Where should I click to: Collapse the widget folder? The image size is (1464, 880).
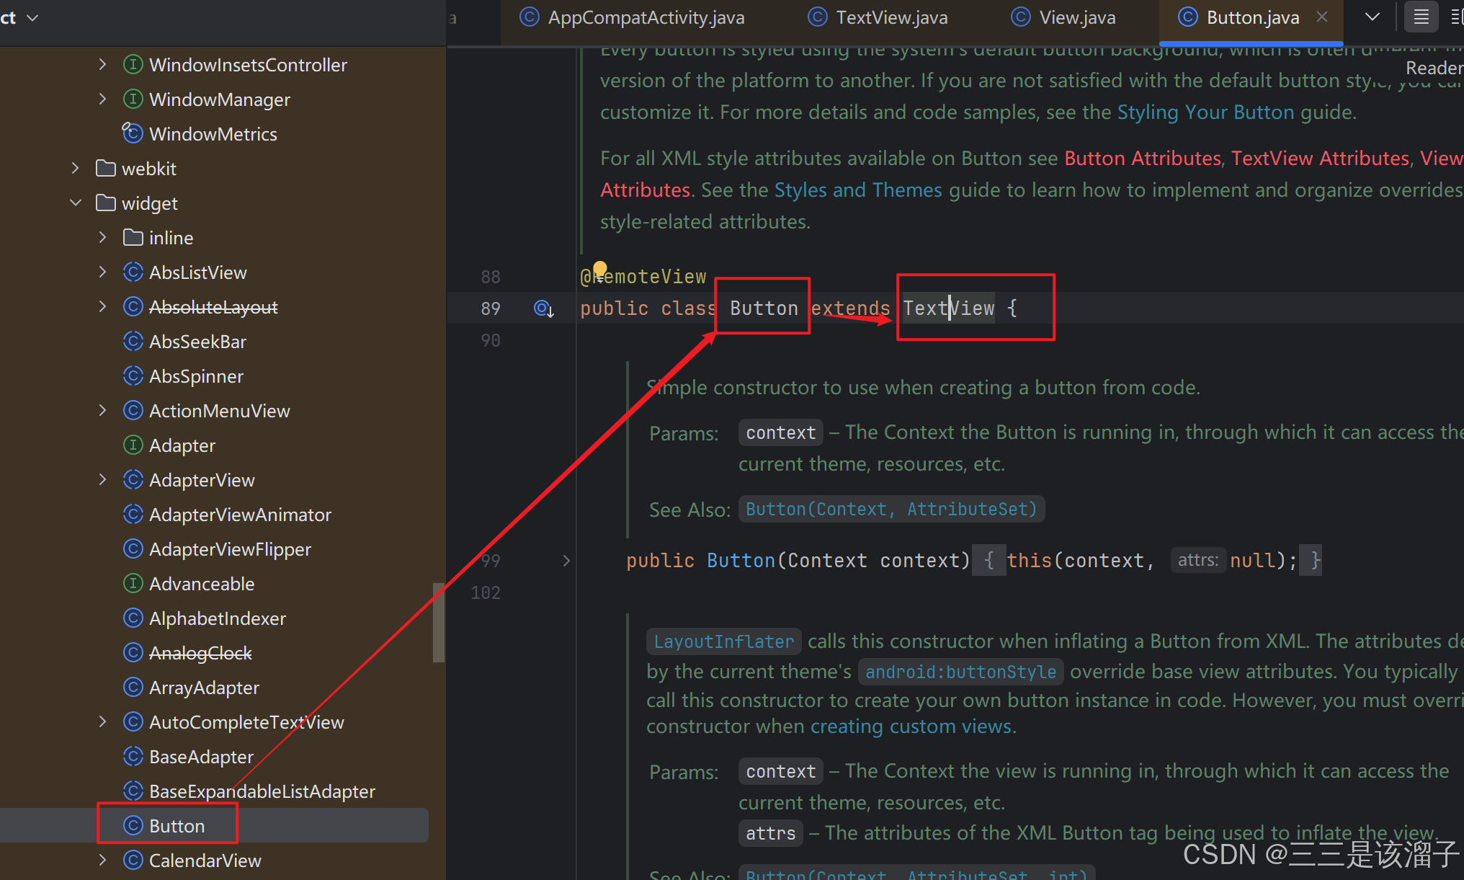pos(76,203)
